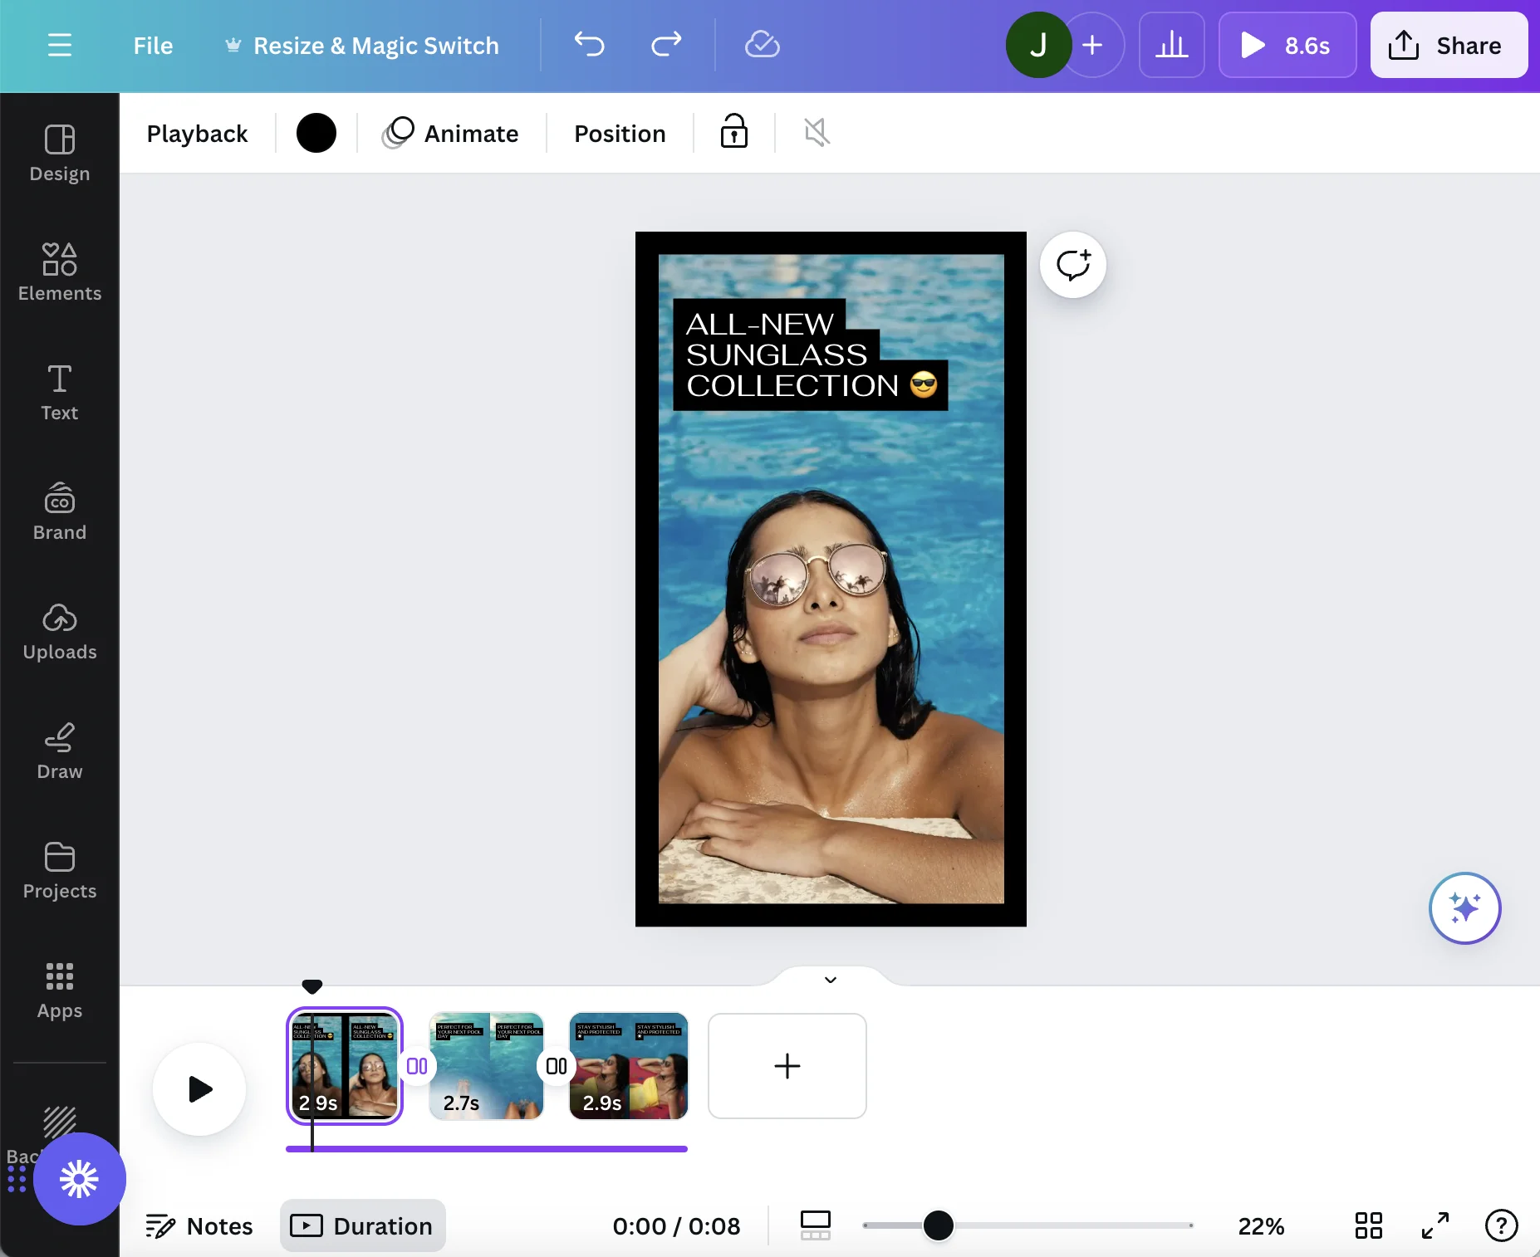The width and height of the screenshot is (1540, 1257).
Task: Click the Animate button
Action: point(451,133)
